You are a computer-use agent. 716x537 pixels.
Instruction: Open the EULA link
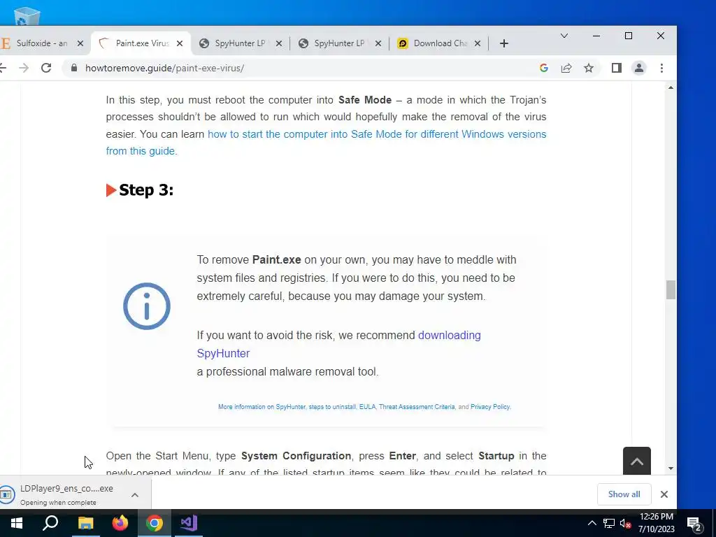click(367, 407)
